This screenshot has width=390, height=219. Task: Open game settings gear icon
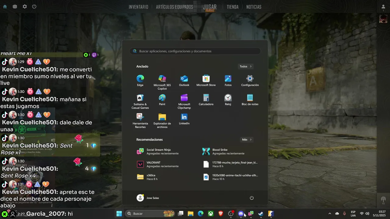point(25,6)
